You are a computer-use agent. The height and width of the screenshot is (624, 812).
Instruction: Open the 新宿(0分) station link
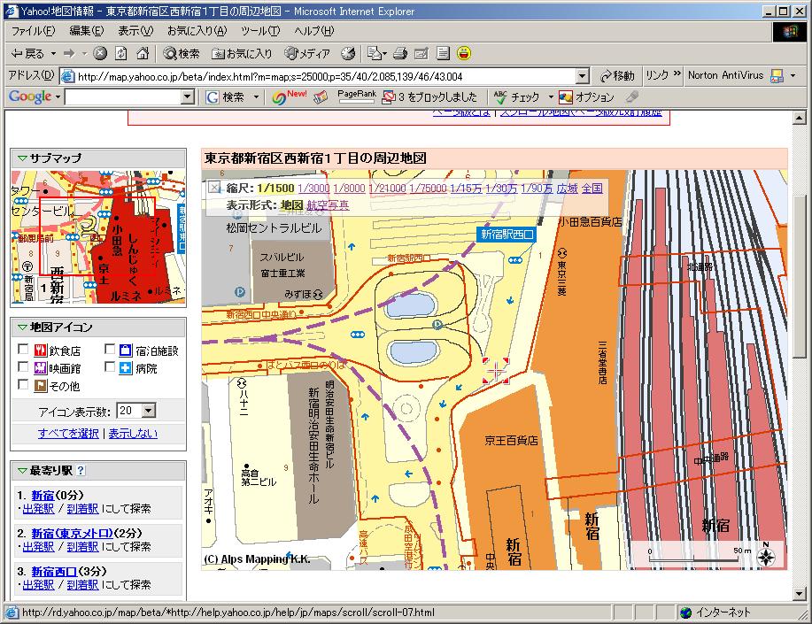(43, 496)
